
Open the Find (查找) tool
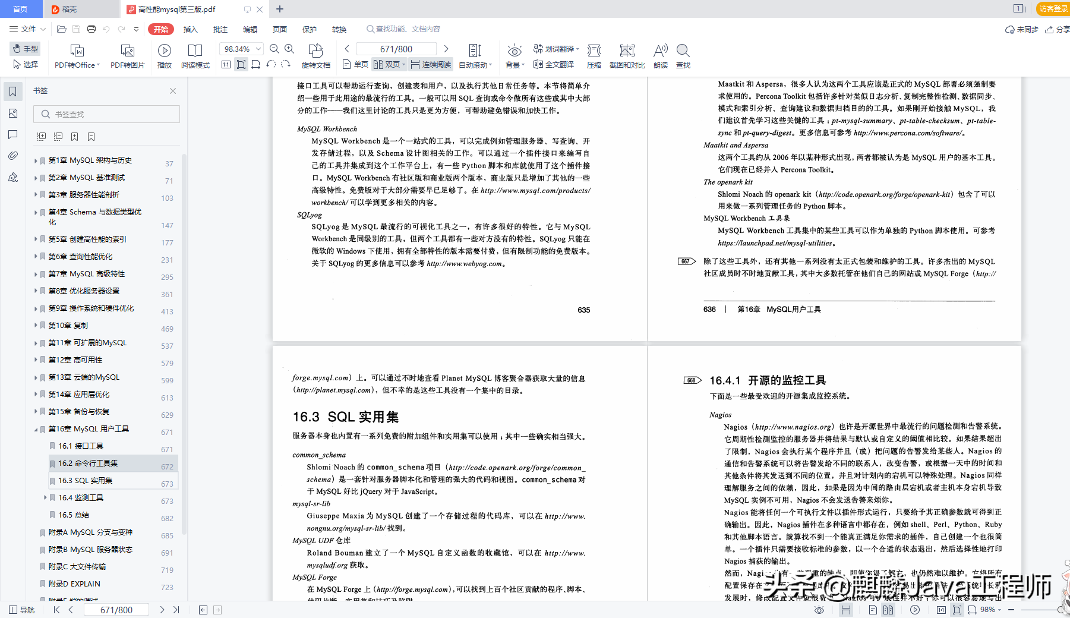(x=683, y=56)
